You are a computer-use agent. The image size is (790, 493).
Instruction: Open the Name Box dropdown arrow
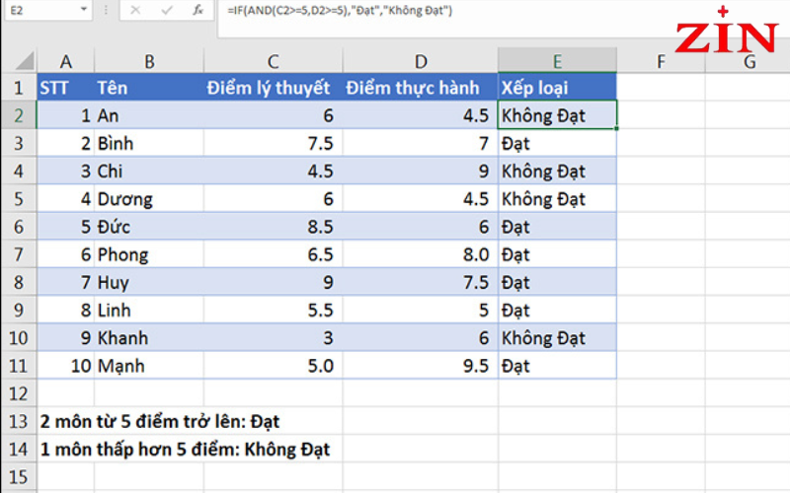84,10
